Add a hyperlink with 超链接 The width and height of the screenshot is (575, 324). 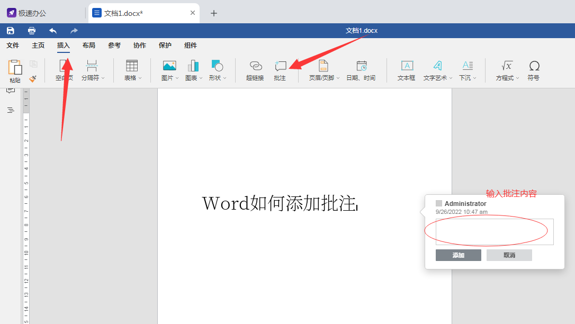[255, 70]
